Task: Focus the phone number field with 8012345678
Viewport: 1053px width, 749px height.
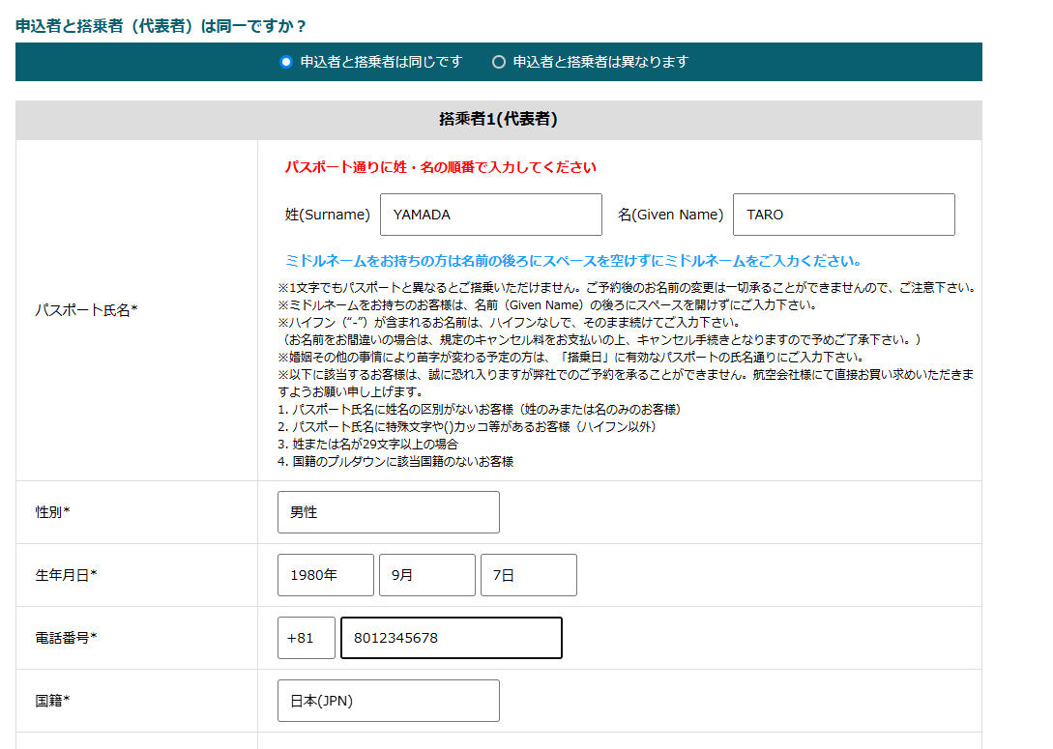Action: [x=451, y=638]
